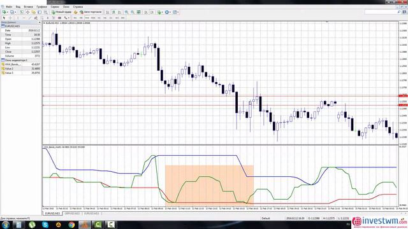
Task: Open the Strategy Tester icon
Action: pyautogui.click(x=45, y=12)
